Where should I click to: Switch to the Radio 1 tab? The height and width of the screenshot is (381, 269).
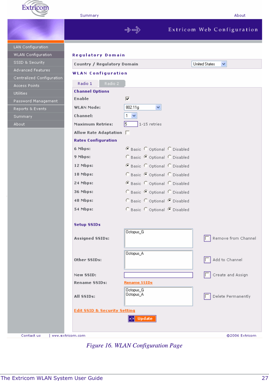click(85, 84)
